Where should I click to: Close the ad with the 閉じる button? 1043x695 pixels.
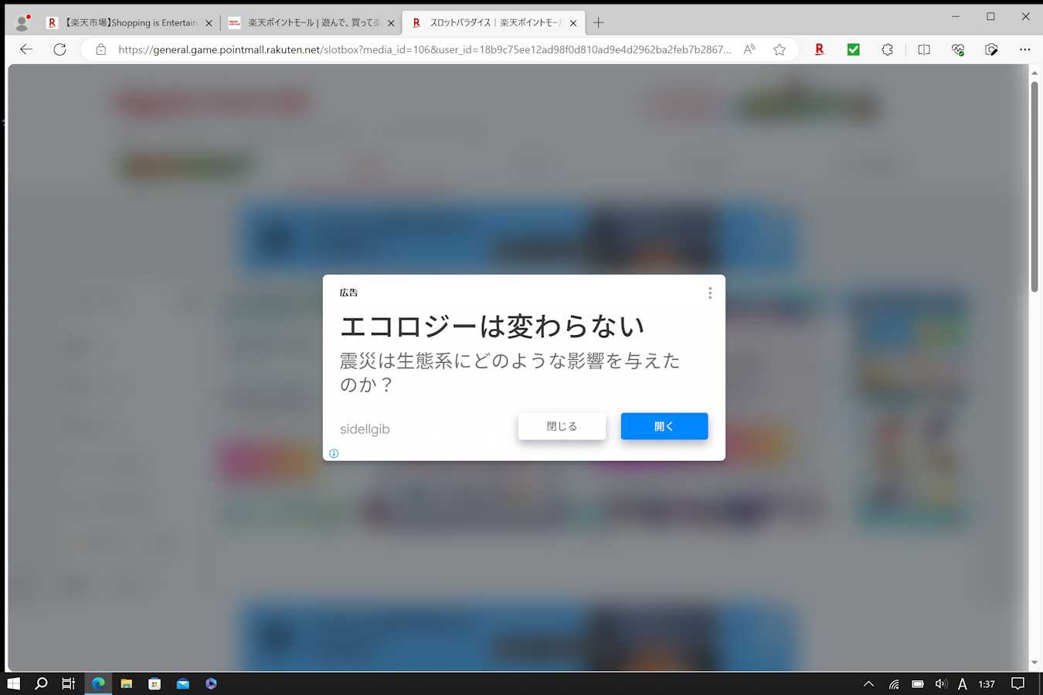coord(562,426)
